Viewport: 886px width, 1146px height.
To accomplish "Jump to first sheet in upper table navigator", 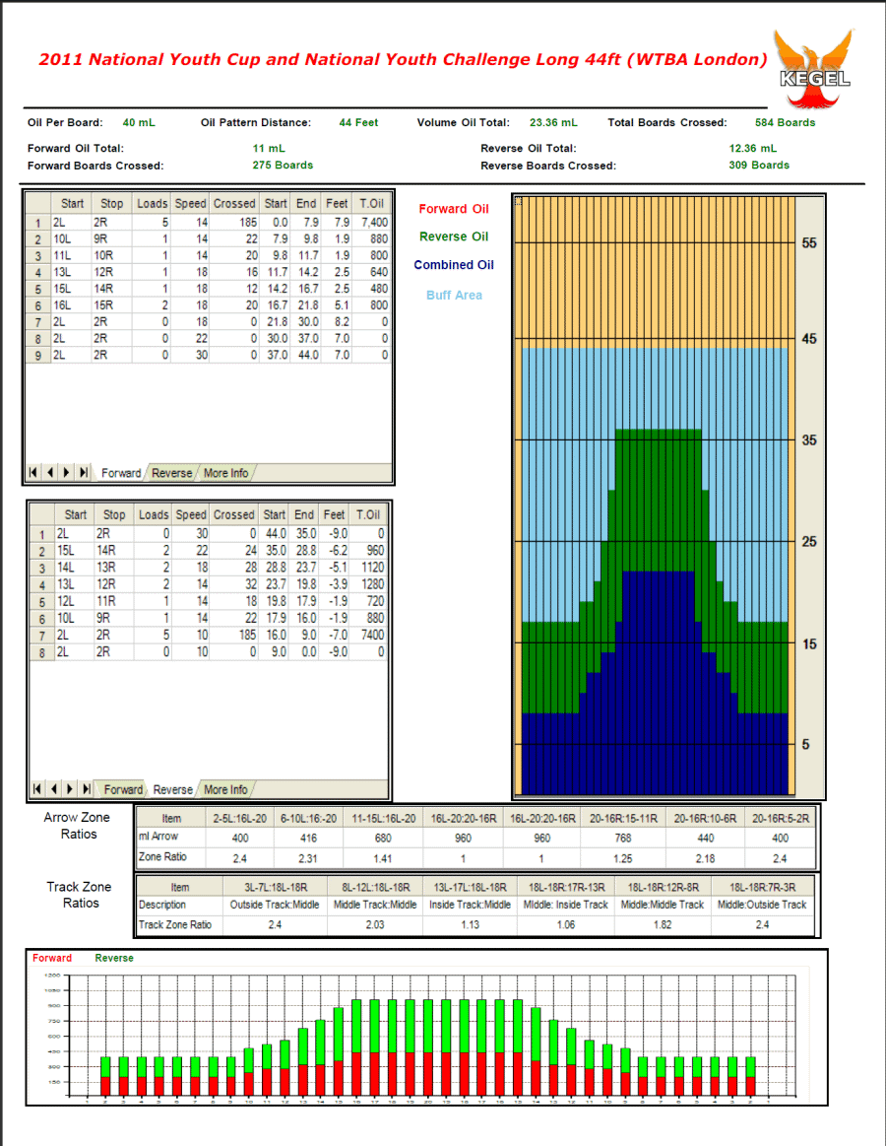I will [34, 473].
